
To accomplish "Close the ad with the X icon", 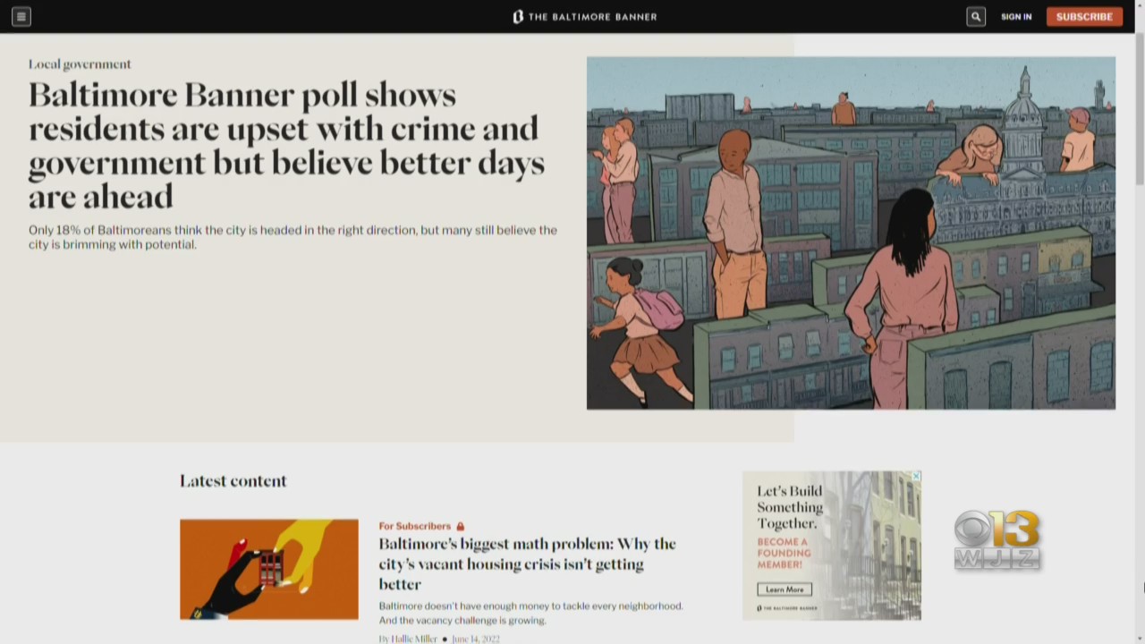I will tap(916, 476).
